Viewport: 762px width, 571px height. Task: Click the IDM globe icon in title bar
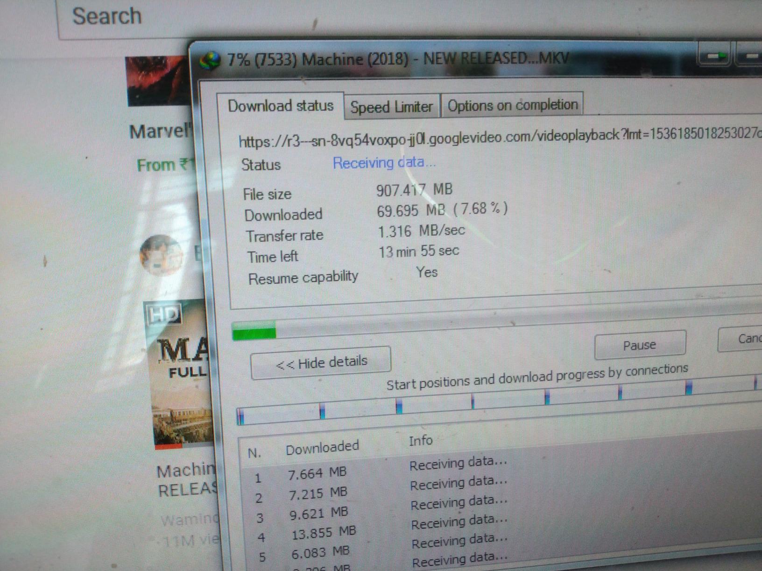click(209, 61)
